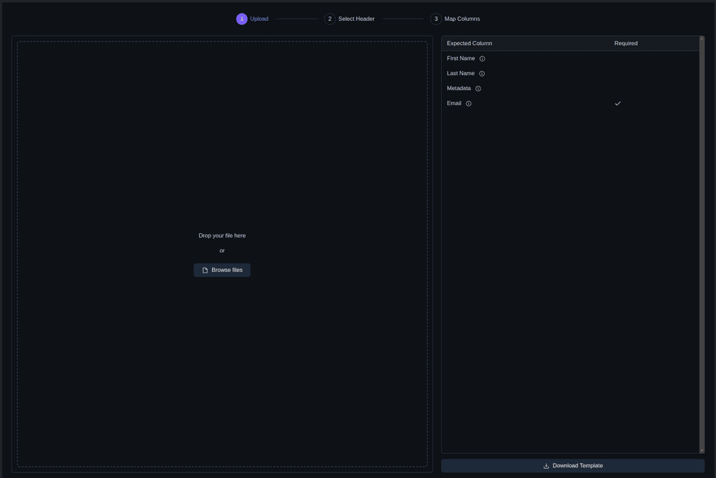Click the download arrow icon on Download Template
The height and width of the screenshot is (478, 716).
pyautogui.click(x=546, y=466)
